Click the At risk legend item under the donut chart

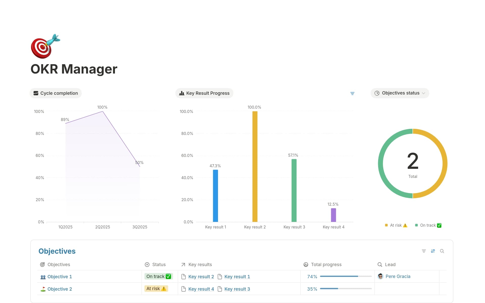(396, 225)
